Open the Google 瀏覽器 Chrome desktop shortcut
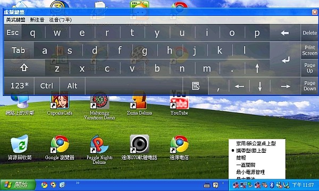This screenshot has width=319, height=191. 60,147
